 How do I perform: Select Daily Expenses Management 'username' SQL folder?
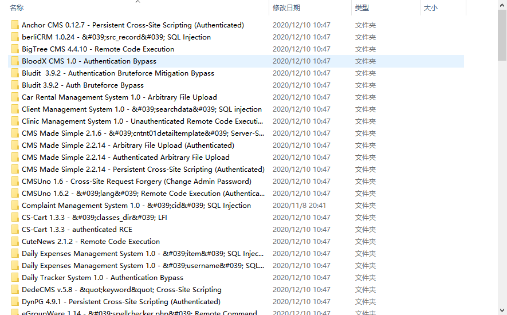[143, 266]
